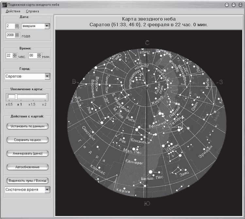Image resolution: width=245 pixels, height=219 pixels.
Task: Click the hours field showing 22
Action: click(x=9, y=55)
